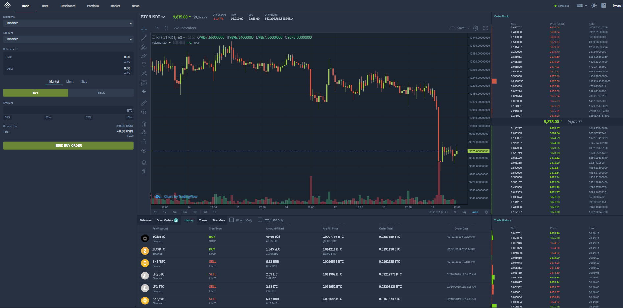Open the Market page
The height and width of the screenshot is (308, 623).
(115, 6)
